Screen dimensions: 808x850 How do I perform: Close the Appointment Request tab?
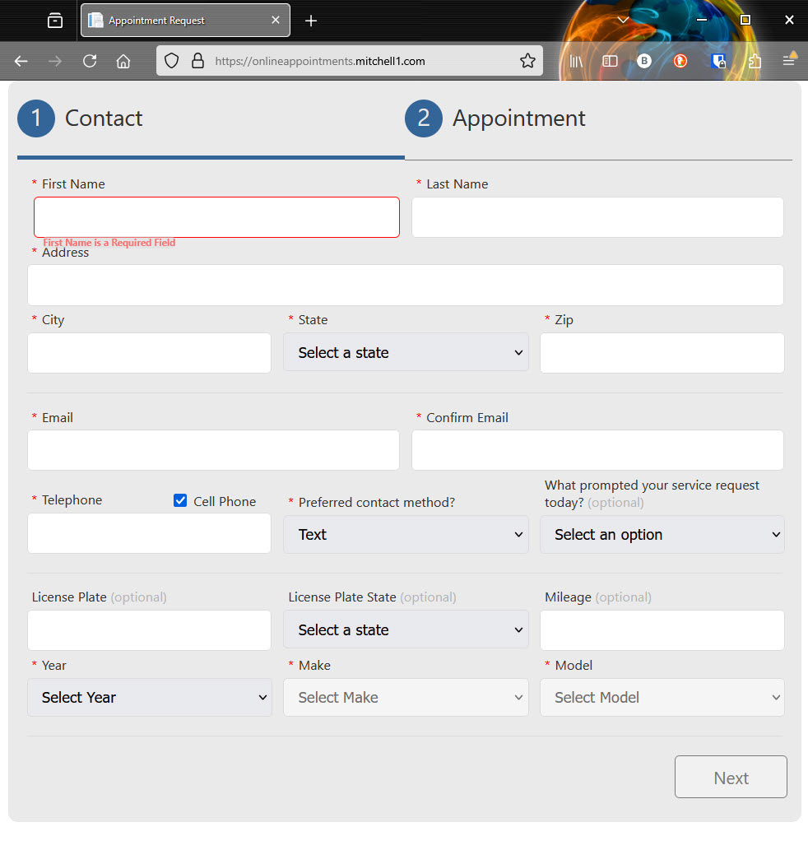click(x=276, y=20)
